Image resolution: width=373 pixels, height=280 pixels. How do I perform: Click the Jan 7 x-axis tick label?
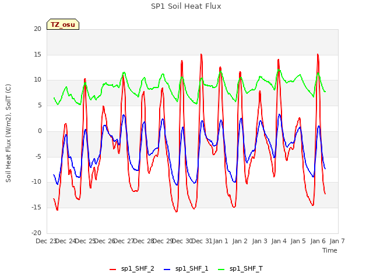337,241
